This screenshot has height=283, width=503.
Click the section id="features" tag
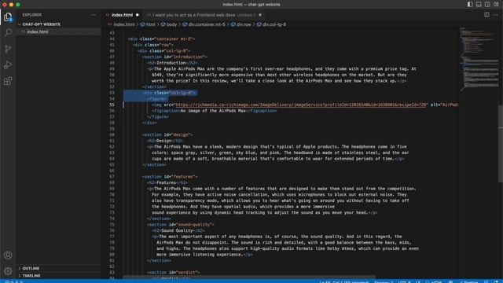(x=170, y=177)
